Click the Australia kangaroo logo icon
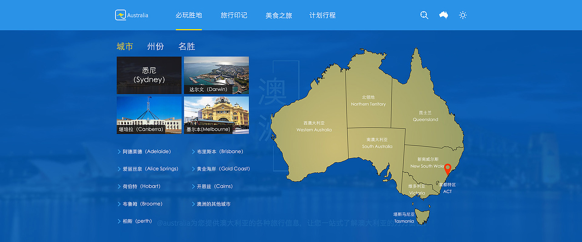This screenshot has width=582, height=242. tap(120, 15)
